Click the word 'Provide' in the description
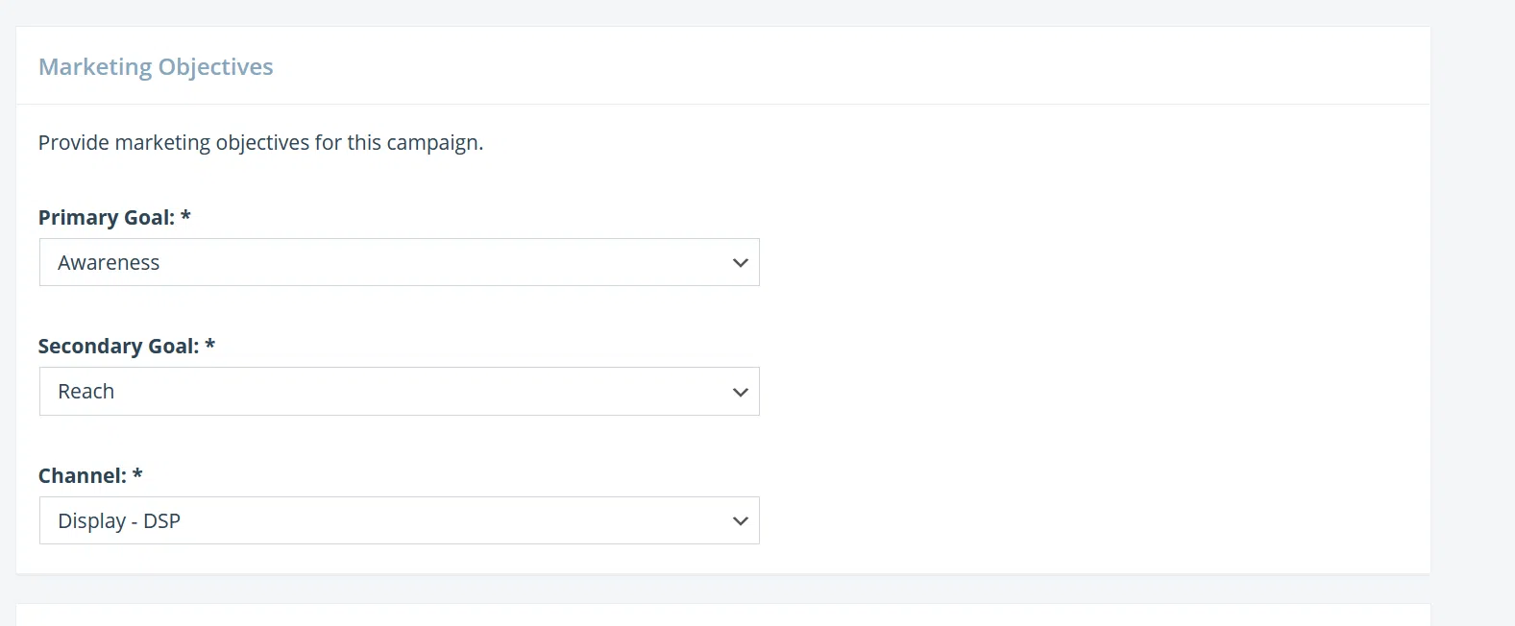The image size is (1515, 626). click(x=73, y=143)
